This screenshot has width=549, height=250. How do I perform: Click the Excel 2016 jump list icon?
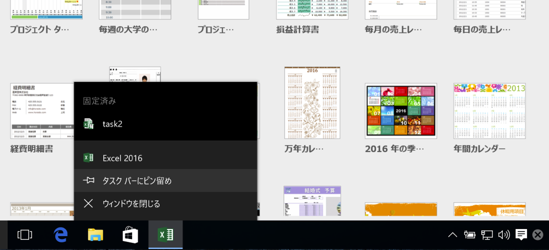point(88,158)
